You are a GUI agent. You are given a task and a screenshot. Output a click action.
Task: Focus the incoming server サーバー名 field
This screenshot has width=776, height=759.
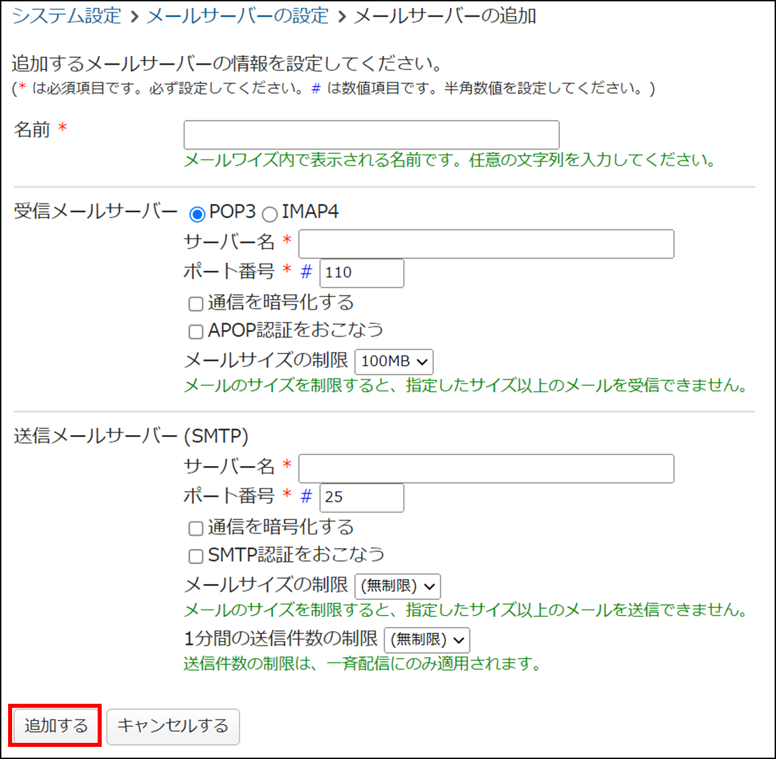pyautogui.click(x=486, y=244)
